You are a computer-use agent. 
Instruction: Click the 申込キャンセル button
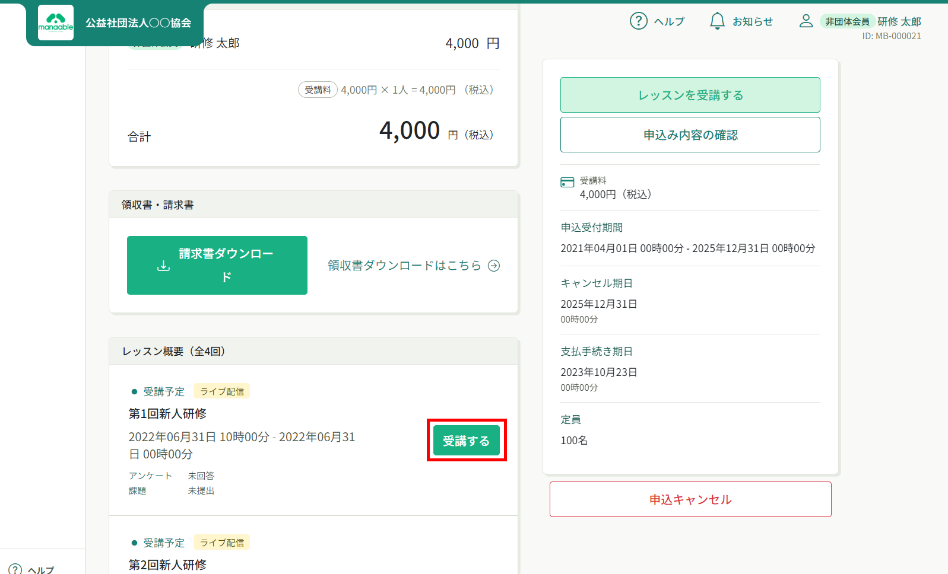[x=690, y=499]
